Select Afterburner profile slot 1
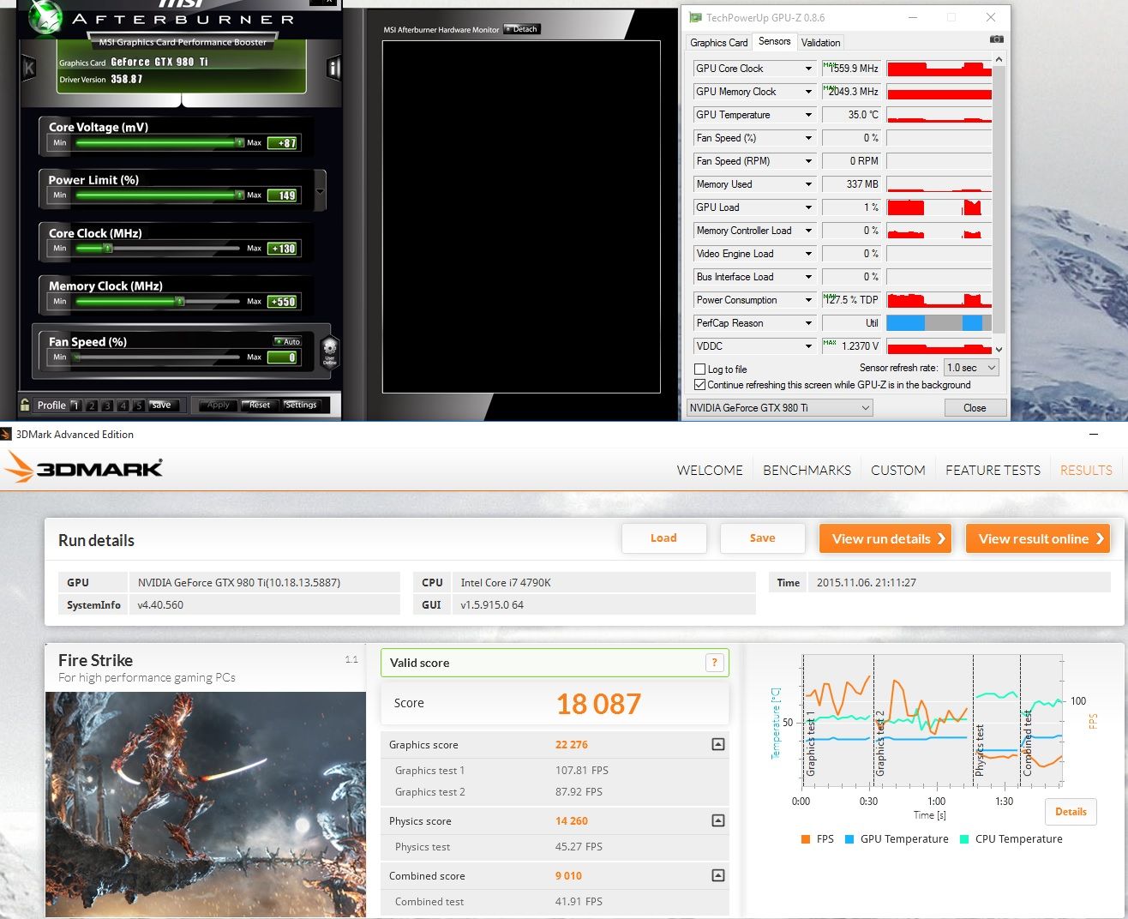The image size is (1128, 919). coord(75,405)
